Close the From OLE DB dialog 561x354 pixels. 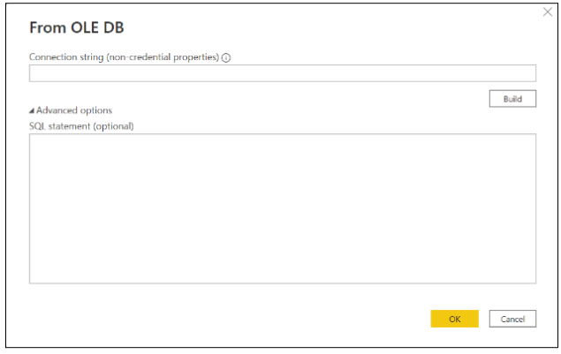tap(547, 12)
